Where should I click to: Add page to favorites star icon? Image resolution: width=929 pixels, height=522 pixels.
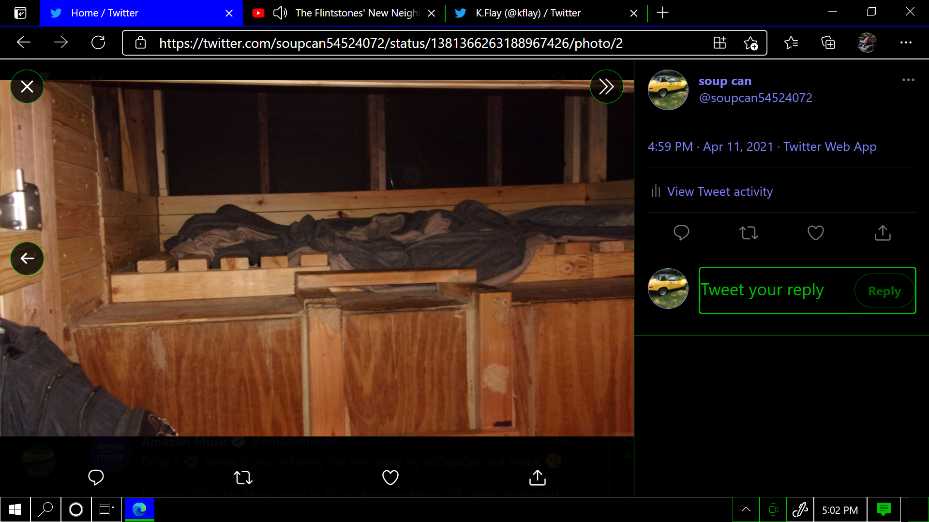pyautogui.click(x=750, y=43)
